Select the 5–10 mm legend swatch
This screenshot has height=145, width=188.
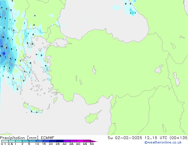tap(32, 141)
